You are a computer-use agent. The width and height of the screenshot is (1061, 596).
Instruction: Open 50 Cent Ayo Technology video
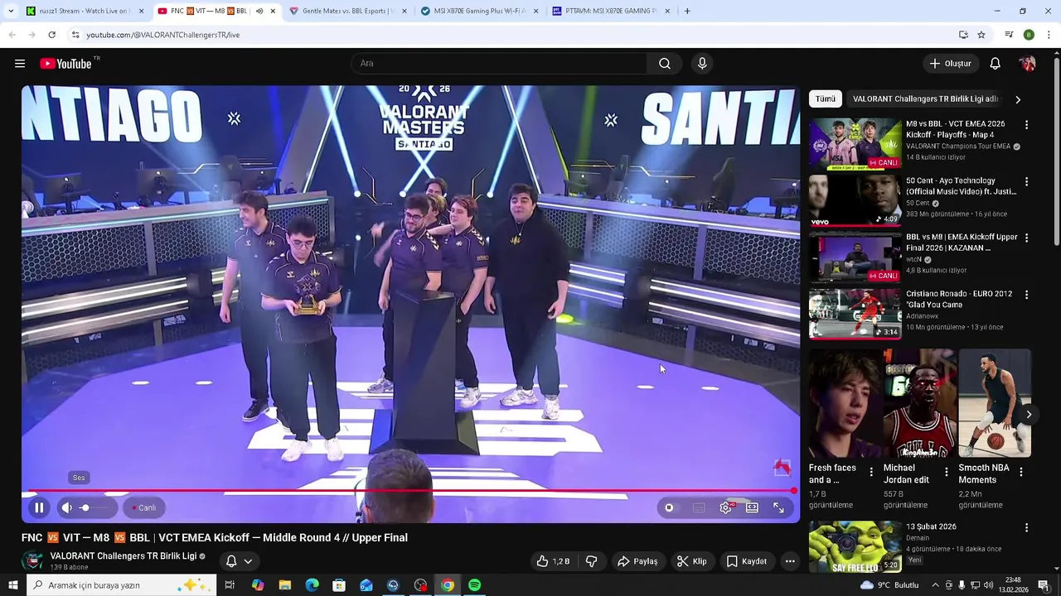[x=855, y=200]
